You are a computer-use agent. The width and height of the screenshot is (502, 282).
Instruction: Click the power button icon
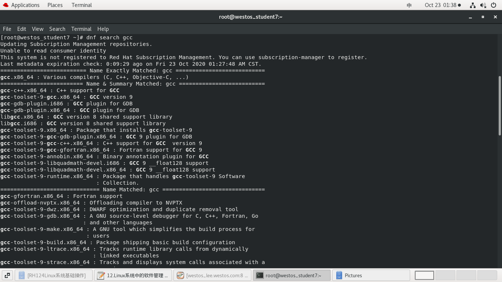[494, 5]
